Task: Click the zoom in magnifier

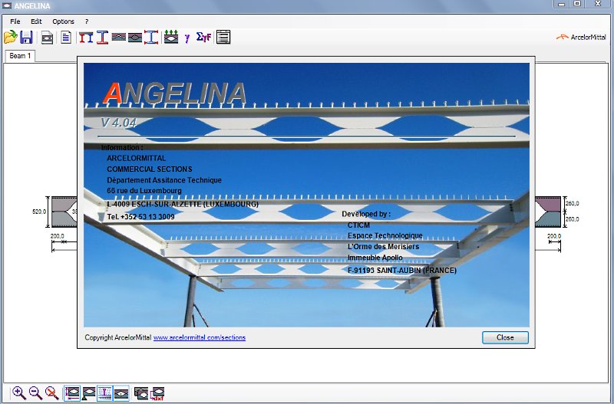Action: [18, 393]
